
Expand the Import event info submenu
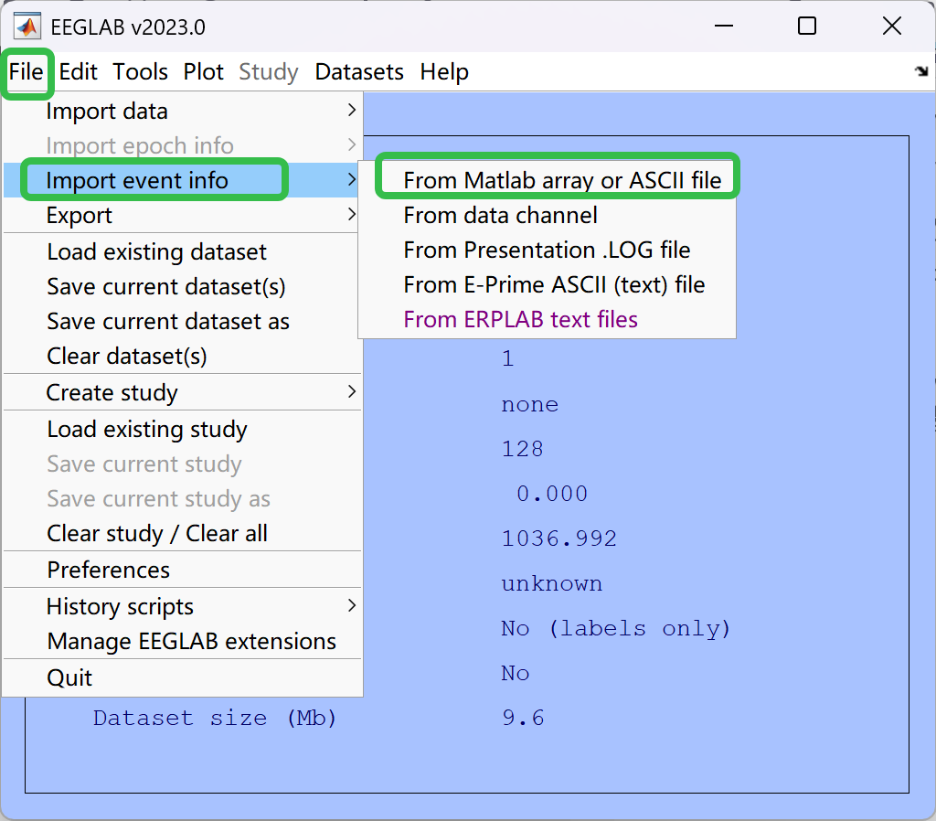[x=182, y=180]
